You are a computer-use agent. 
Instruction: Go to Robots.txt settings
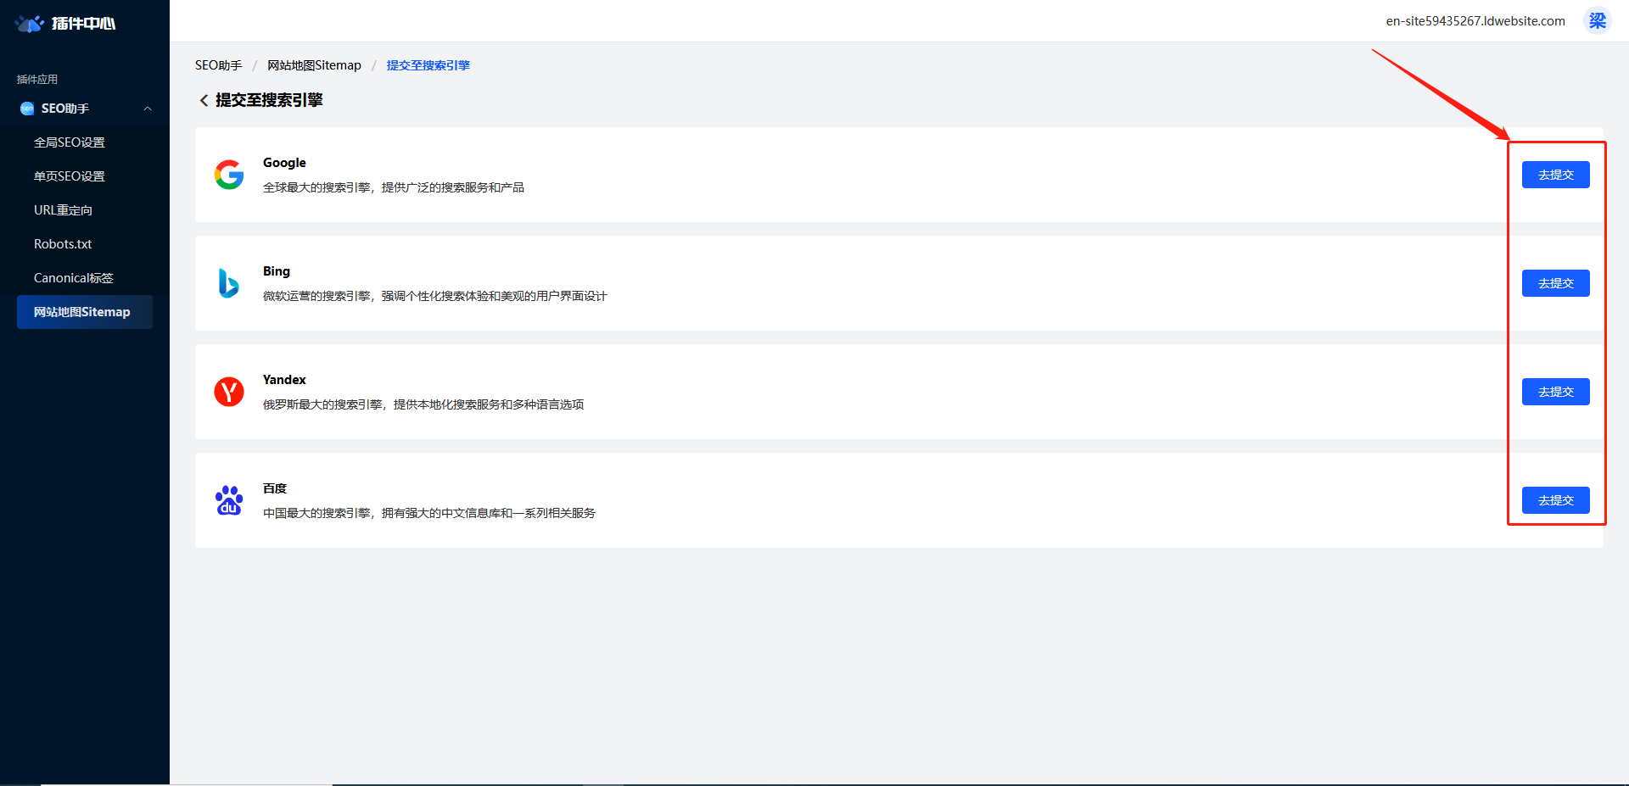tap(63, 244)
